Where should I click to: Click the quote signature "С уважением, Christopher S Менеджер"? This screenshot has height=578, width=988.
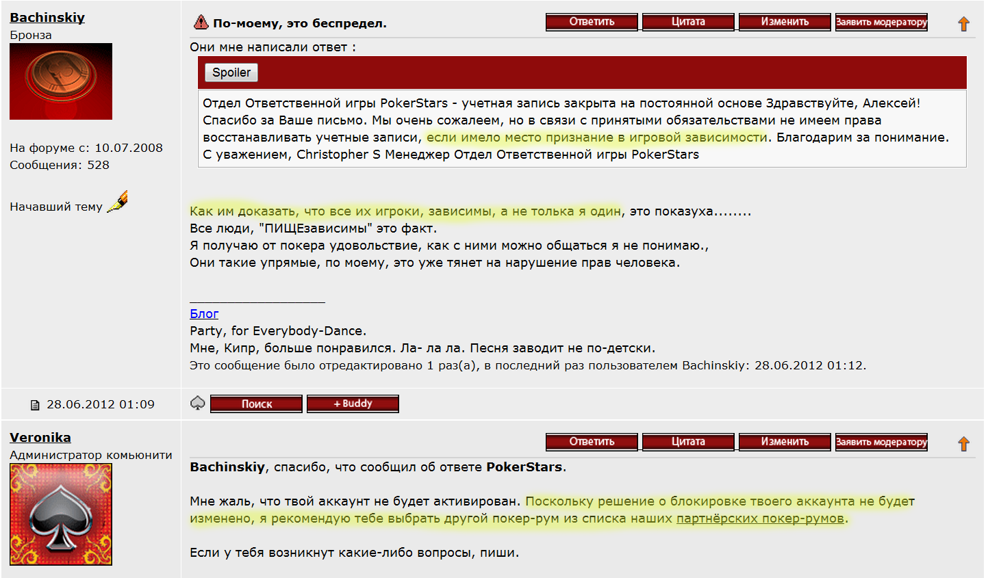[x=335, y=155]
